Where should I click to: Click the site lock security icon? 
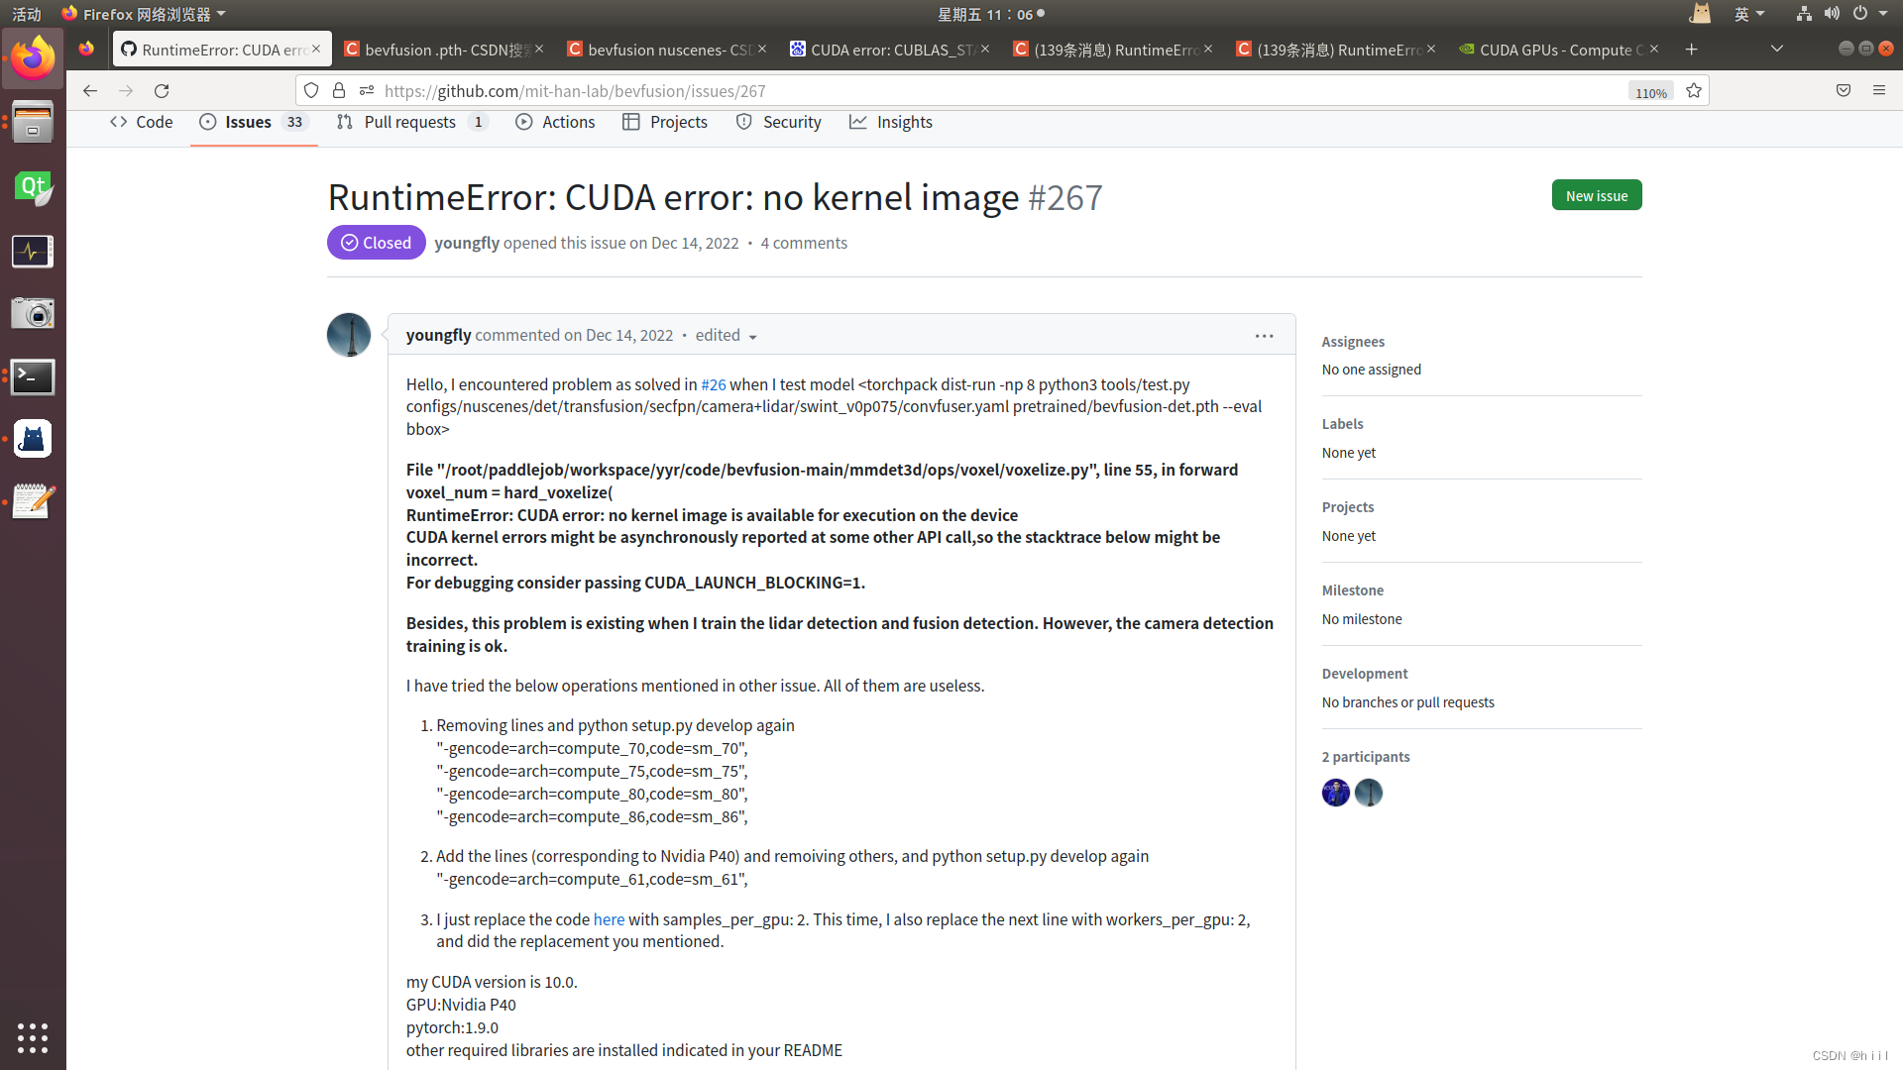(x=339, y=91)
